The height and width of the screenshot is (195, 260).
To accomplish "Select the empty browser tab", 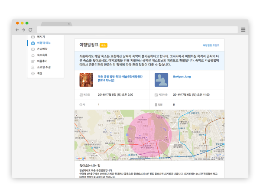I will click(56, 24).
